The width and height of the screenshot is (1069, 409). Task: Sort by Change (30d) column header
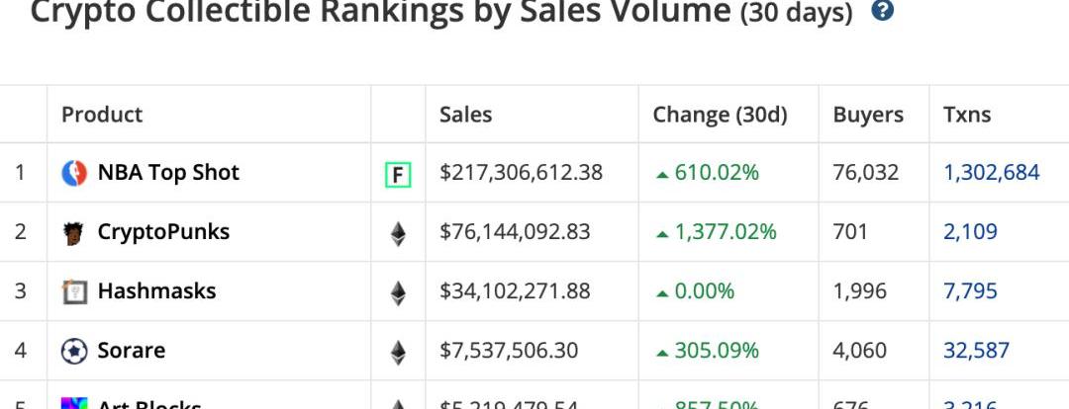point(720,115)
